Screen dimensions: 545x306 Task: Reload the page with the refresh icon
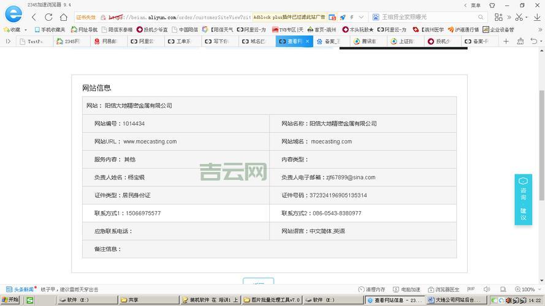pyautogui.click(x=48, y=17)
